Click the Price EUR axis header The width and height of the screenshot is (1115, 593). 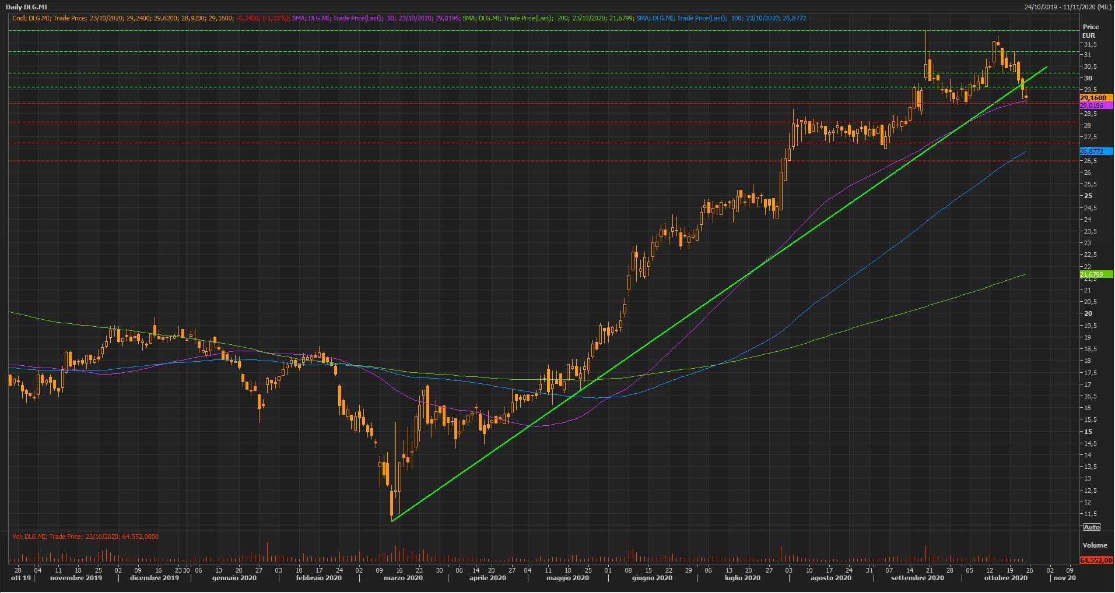pos(1090,31)
